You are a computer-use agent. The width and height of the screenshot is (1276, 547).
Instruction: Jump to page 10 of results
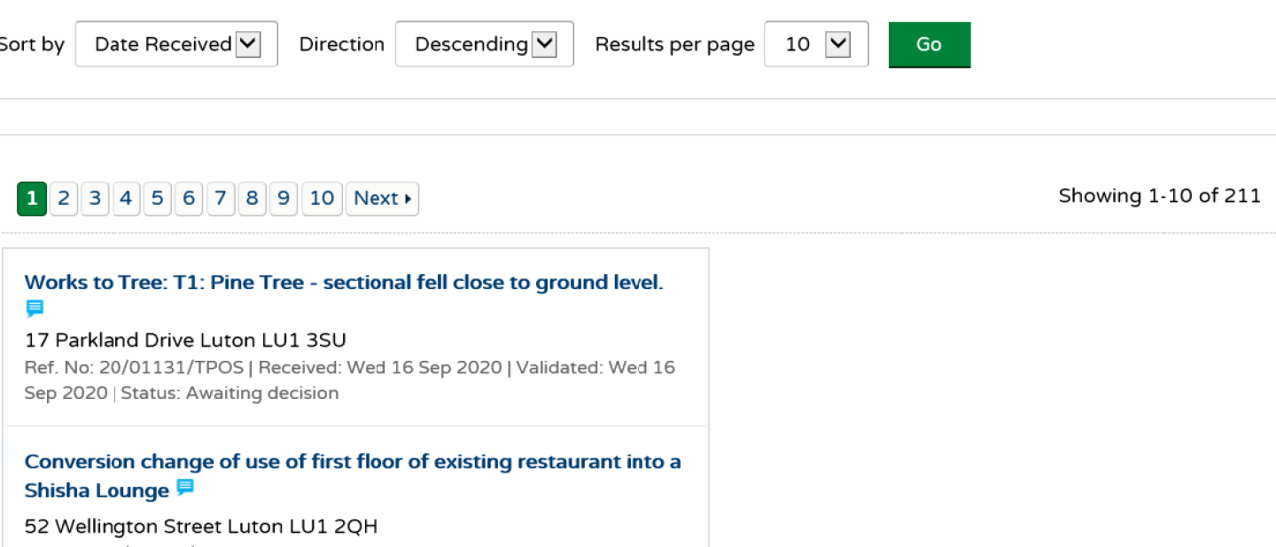(x=322, y=199)
